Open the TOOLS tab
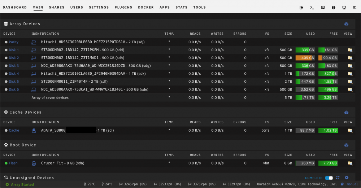Image resolution: width=361 pixels, height=188 pixels. (x=199, y=7)
